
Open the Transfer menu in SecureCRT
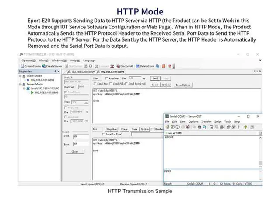[206, 121]
